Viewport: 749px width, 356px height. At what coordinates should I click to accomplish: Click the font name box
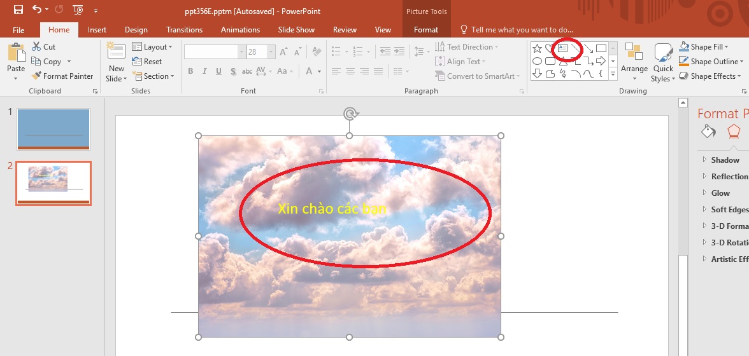211,52
